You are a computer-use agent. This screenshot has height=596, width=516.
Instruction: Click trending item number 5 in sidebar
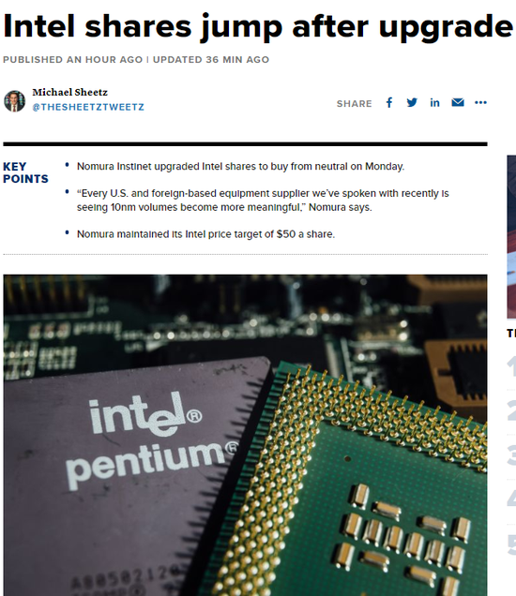511,544
